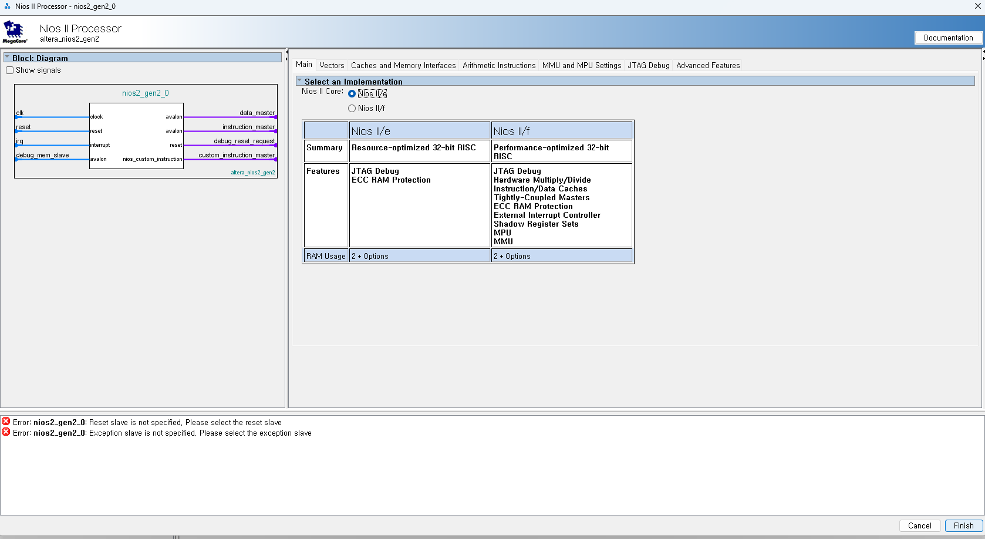Switch to the JTAG Debug tab
Viewport: 985px width, 539px height.
(x=649, y=65)
